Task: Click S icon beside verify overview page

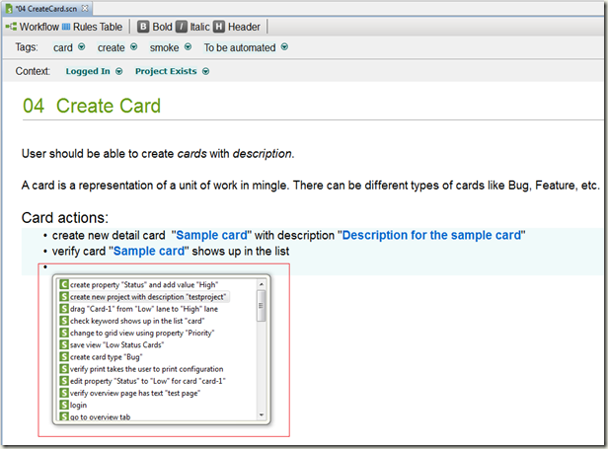Action: (x=64, y=393)
